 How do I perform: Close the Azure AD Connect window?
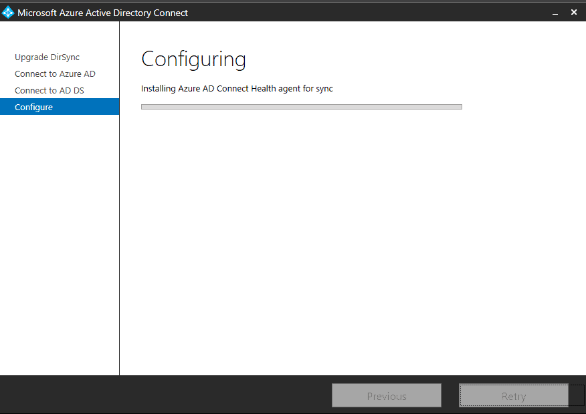tap(574, 12)
